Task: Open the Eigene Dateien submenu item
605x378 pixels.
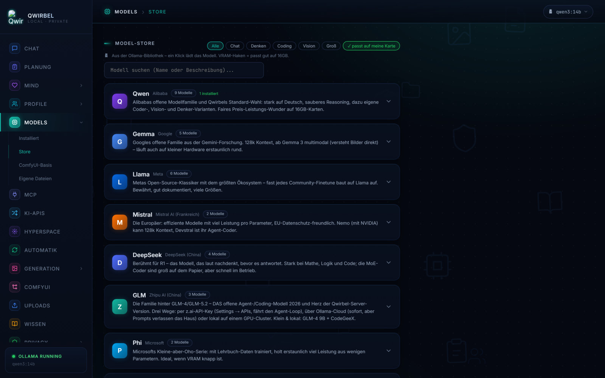Action: [35, 178]
